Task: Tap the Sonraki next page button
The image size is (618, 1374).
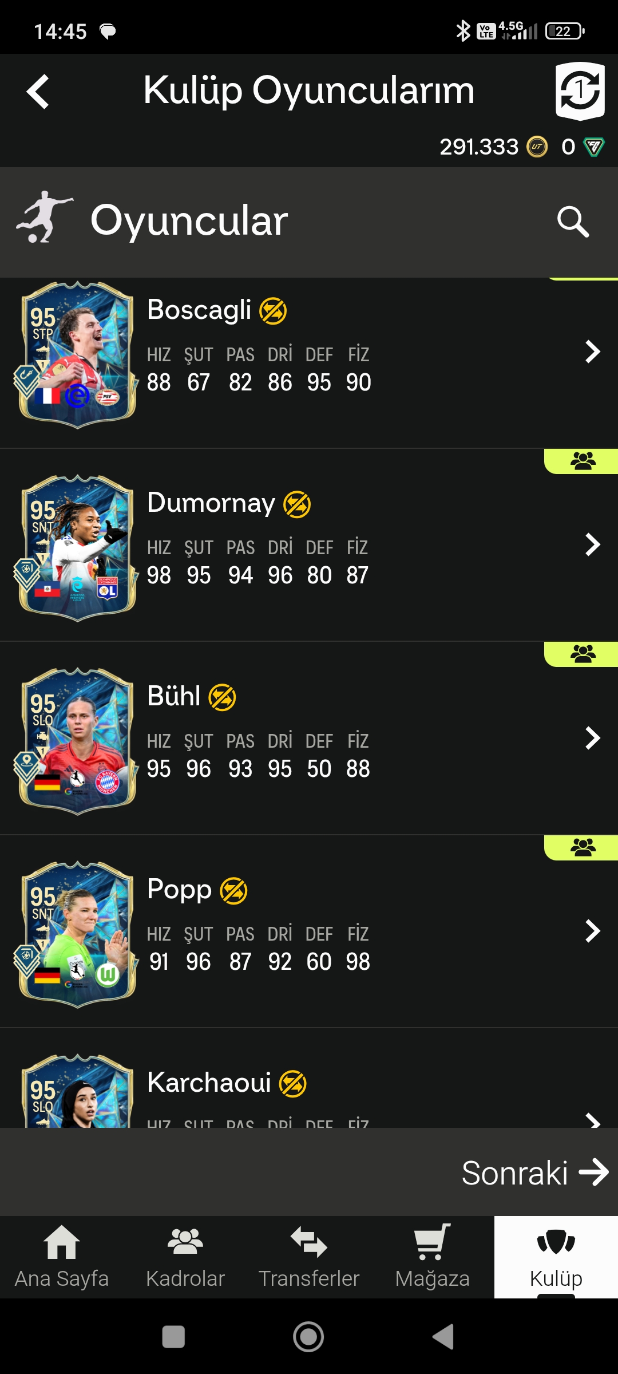Action: (x=535, y=1172)
